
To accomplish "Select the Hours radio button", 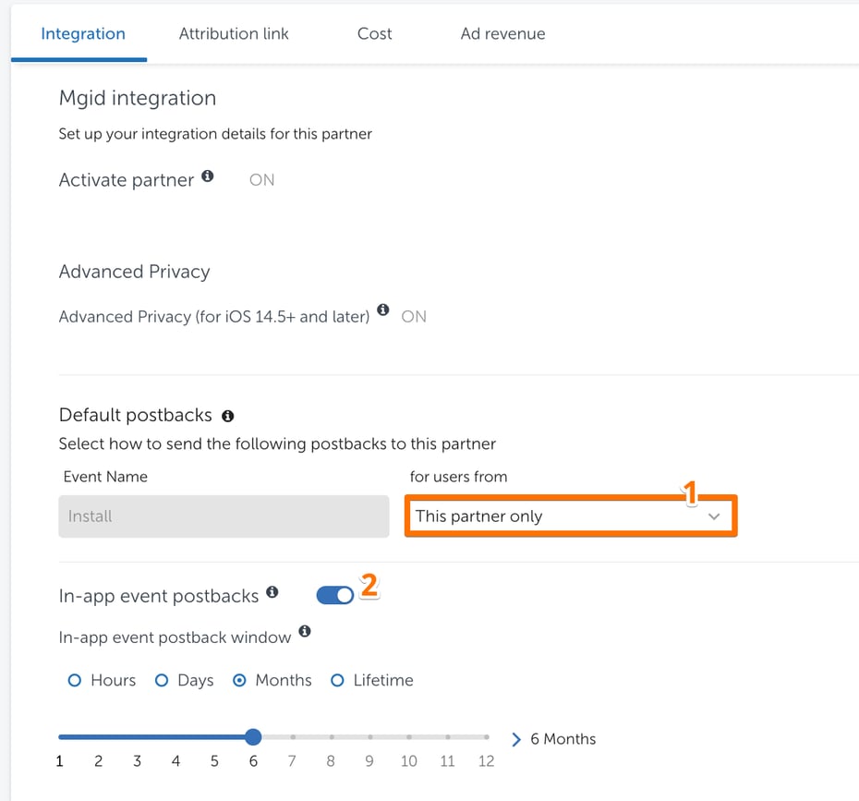I will coord(75,680).
